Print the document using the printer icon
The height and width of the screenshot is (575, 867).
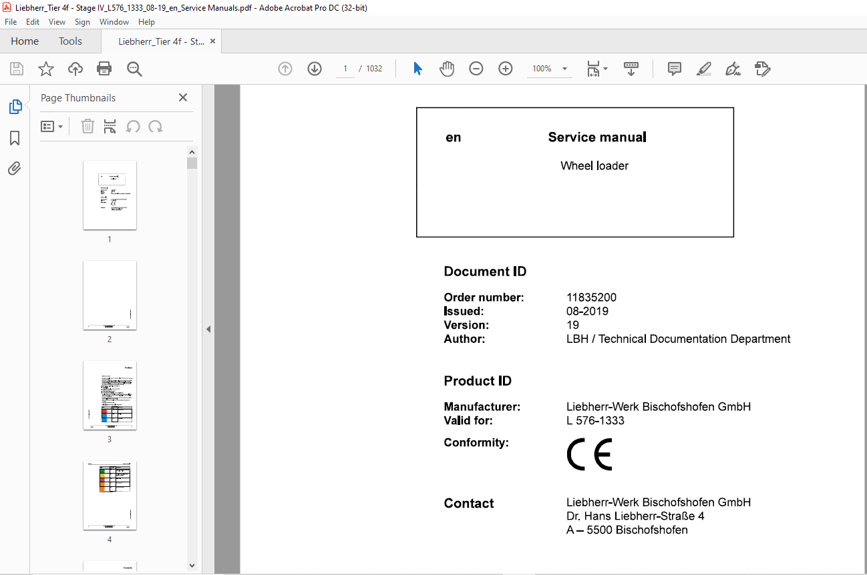pyautogui.click(x=104, y=69)
